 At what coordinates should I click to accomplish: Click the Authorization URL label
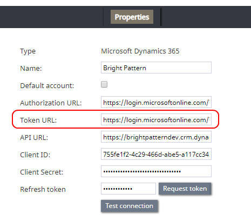(51, 103)
